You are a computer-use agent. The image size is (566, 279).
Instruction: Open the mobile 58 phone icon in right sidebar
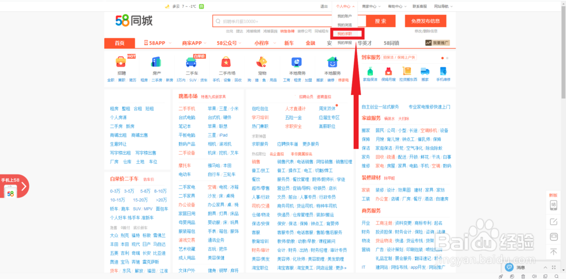click(554, 205)
